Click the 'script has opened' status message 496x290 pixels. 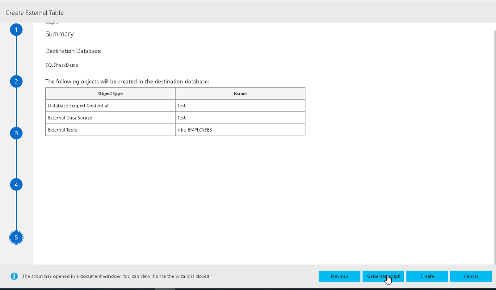(x=116, y=276)
